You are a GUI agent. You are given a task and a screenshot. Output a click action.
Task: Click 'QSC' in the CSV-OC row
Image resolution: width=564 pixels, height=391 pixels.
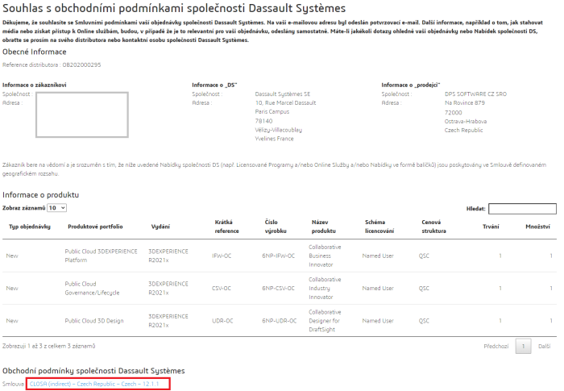424,288
